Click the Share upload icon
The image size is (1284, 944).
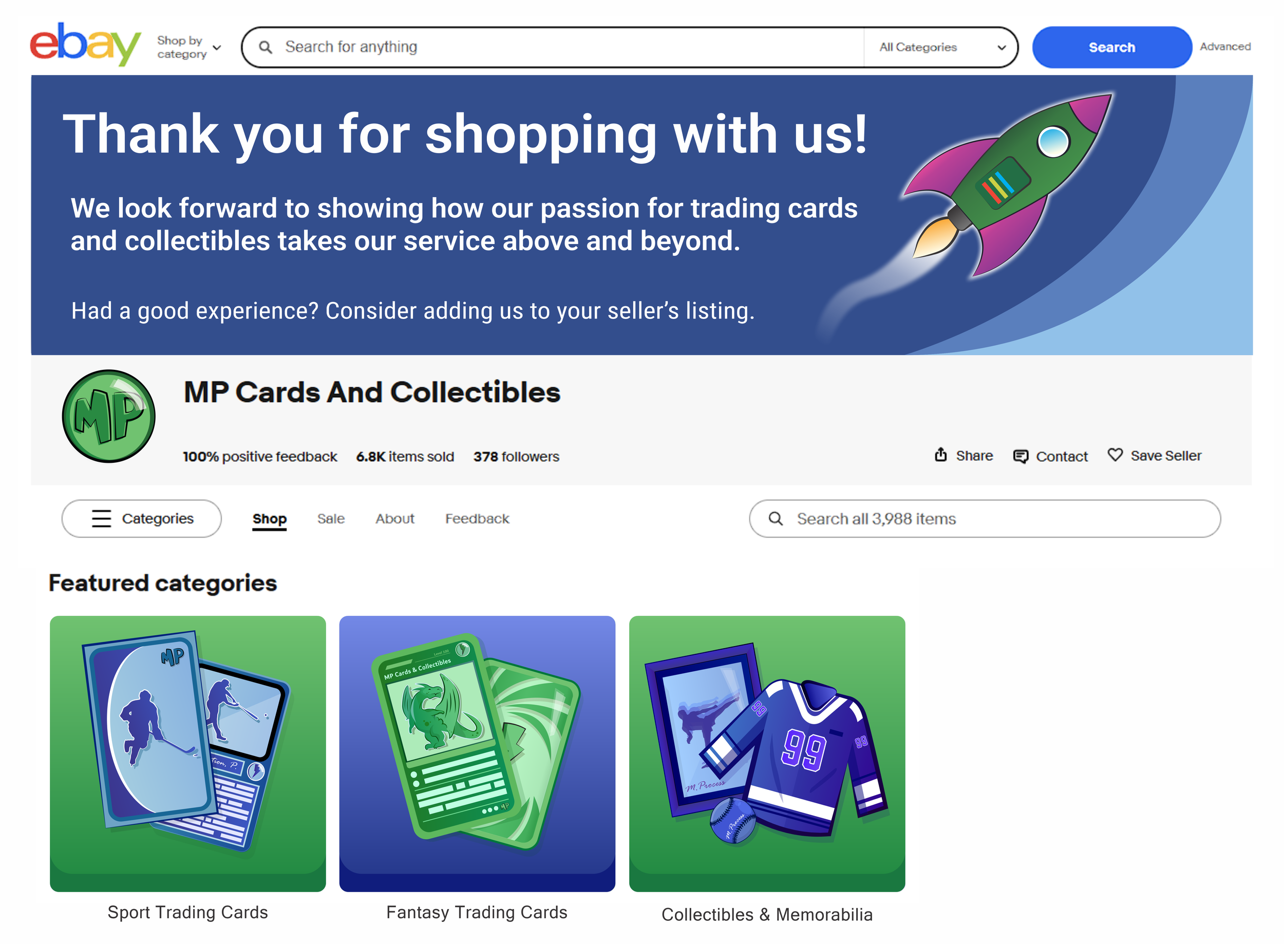[940, 455]
